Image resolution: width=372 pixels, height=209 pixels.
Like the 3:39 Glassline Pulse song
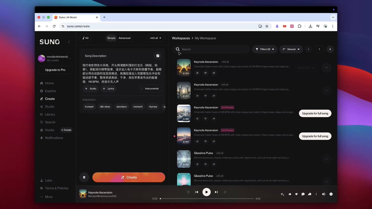pyautogui.click(x=197, y=164)
